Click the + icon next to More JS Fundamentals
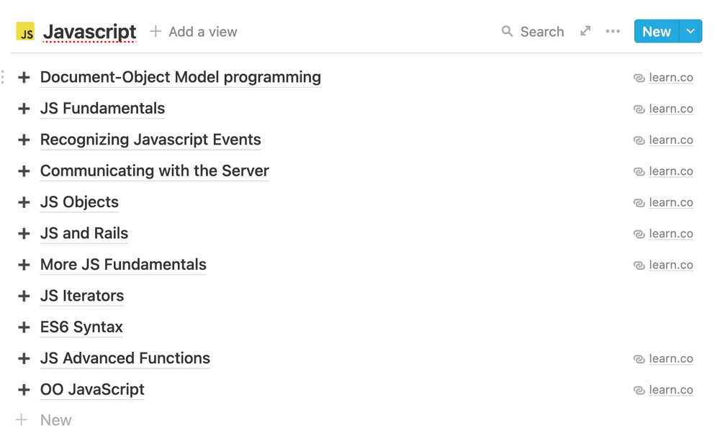Viewport: 720px width, 441px height. tap(24, 264)
